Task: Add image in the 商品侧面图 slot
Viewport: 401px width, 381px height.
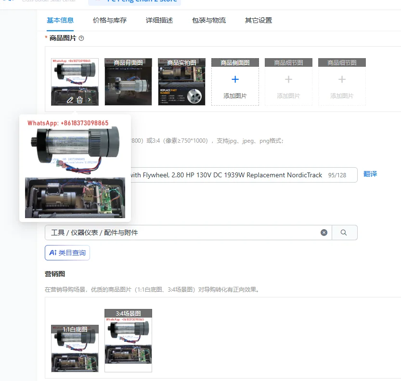Action: (235, 82)
